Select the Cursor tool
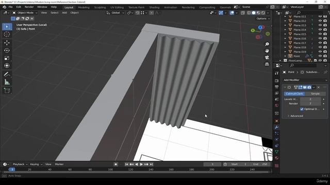Screen dimensions: 330x185 [x=7, y=34]
